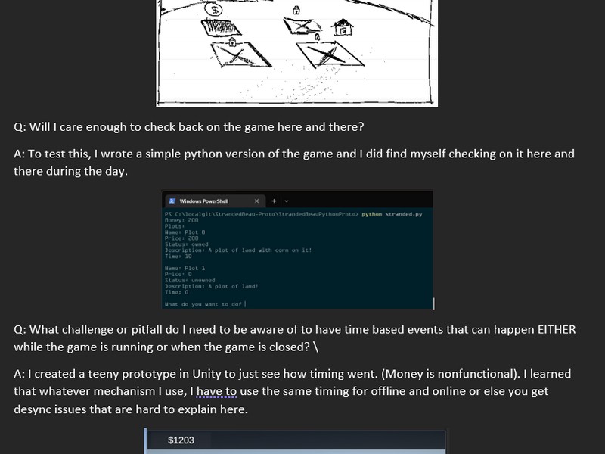The width and height of the screenshot is (605, 454).
Task: Click the 'What do you want to do?' prompt
Action: [203, 304]
